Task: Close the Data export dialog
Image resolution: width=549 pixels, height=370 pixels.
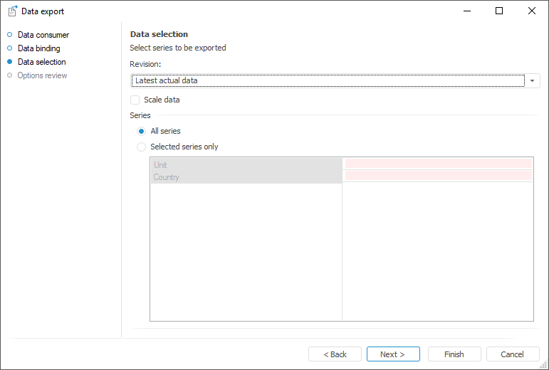Action: (x=531, y=11)
